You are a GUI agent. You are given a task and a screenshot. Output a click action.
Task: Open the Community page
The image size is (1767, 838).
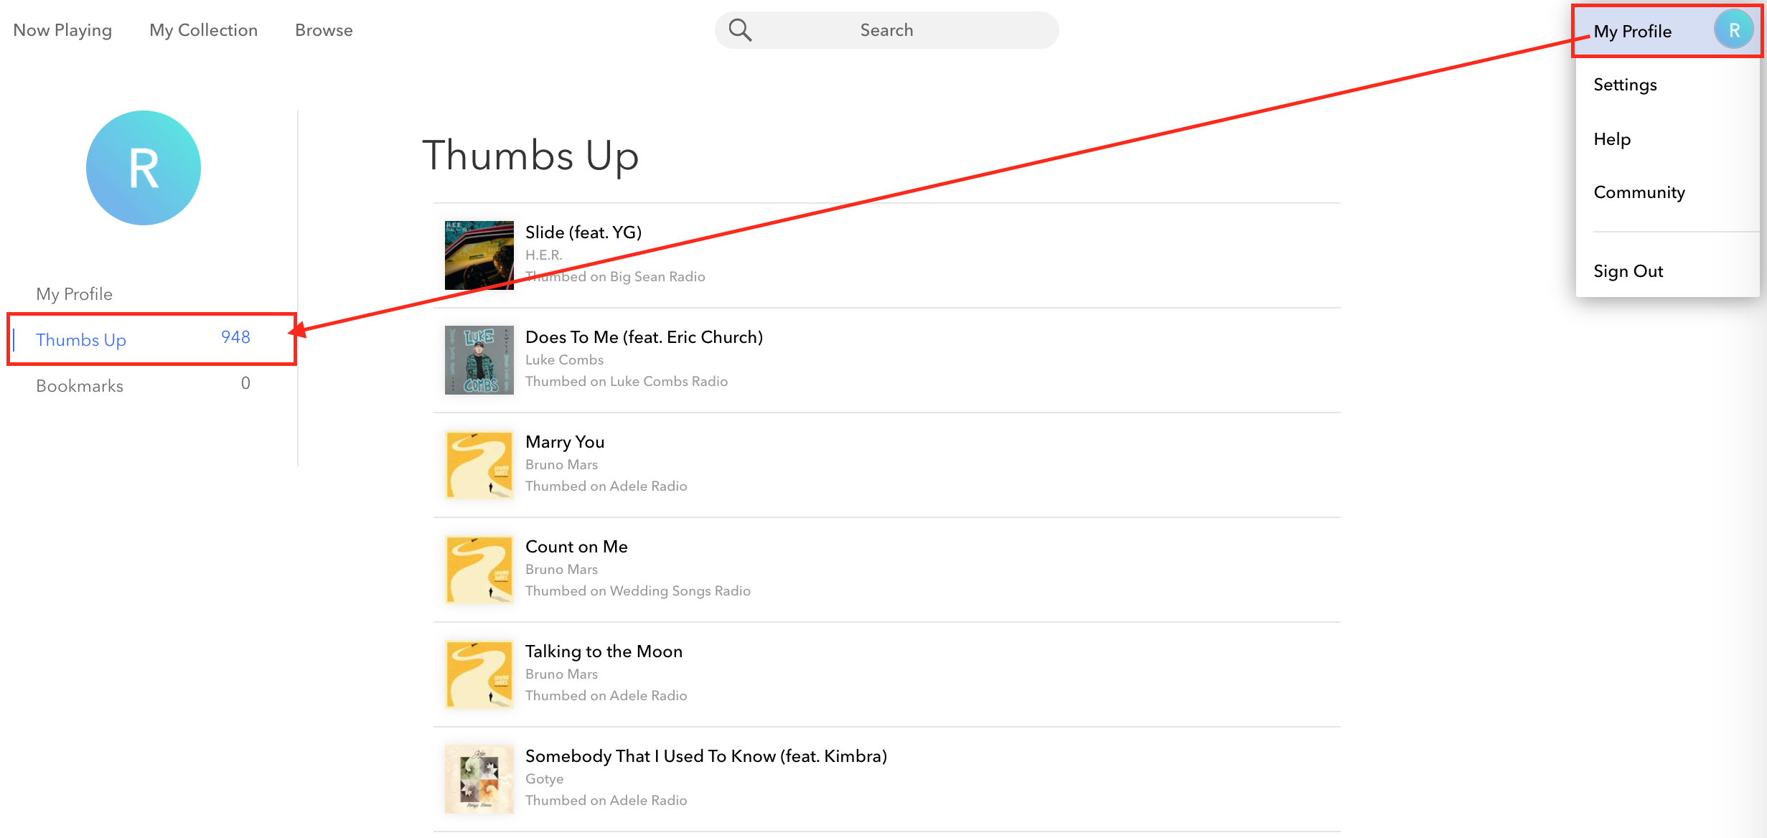[1639, 192]
